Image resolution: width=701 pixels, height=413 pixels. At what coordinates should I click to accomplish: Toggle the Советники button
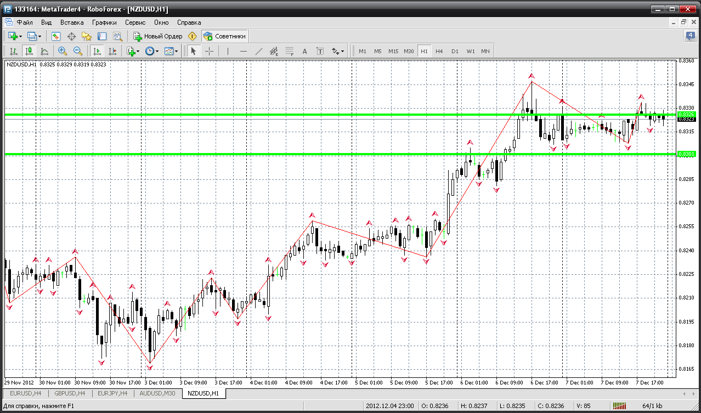(x=225, y=36)
